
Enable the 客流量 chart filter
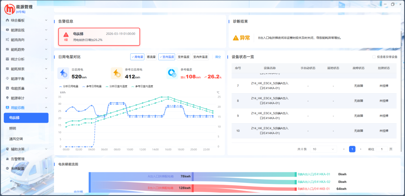click(151, 57)
